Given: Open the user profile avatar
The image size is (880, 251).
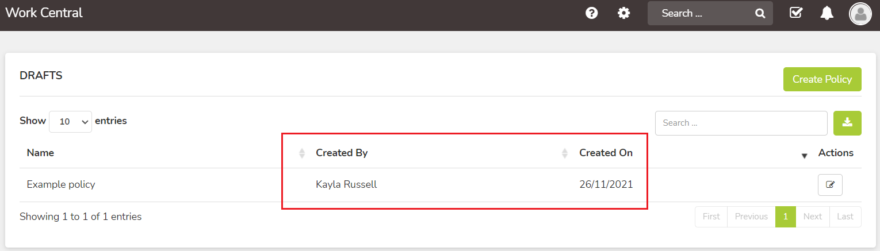Looking at the screenshot, I should (x=860, y=13).
